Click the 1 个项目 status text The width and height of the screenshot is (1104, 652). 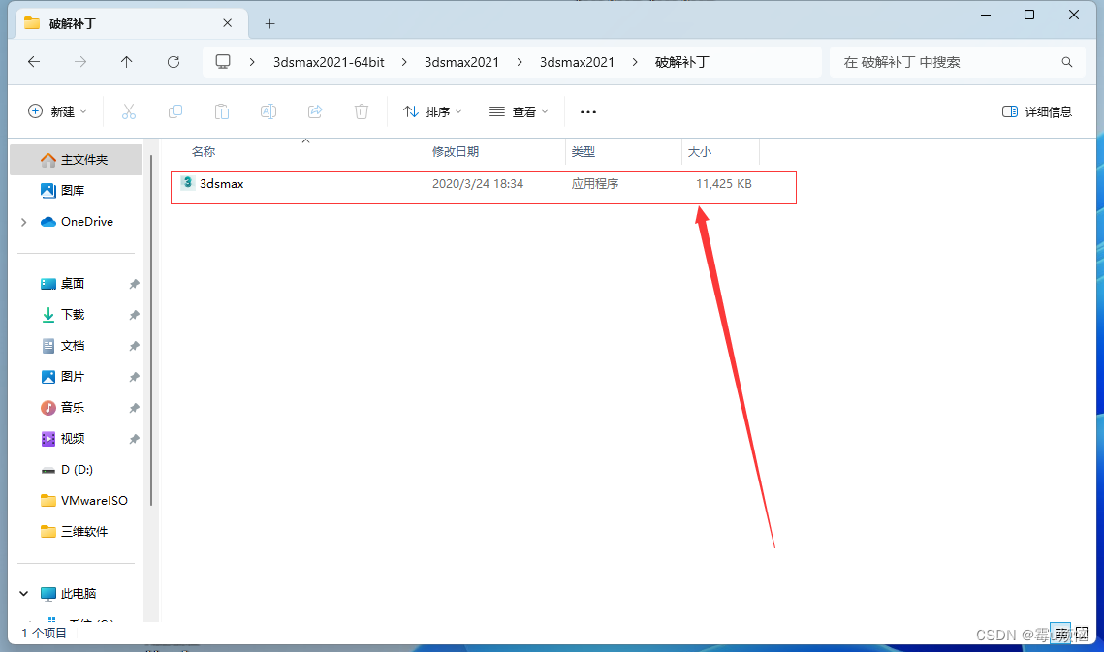(44, 633)
